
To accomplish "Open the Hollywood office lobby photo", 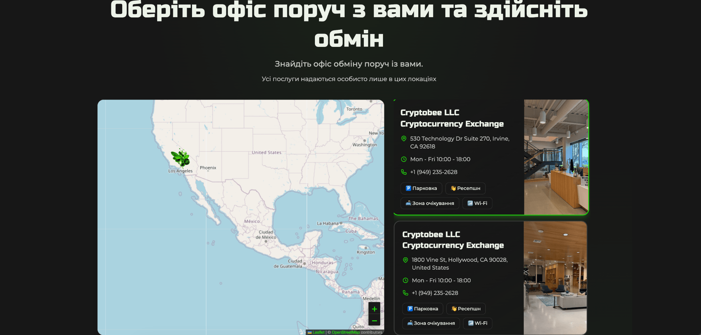I will tap(555, 278).
